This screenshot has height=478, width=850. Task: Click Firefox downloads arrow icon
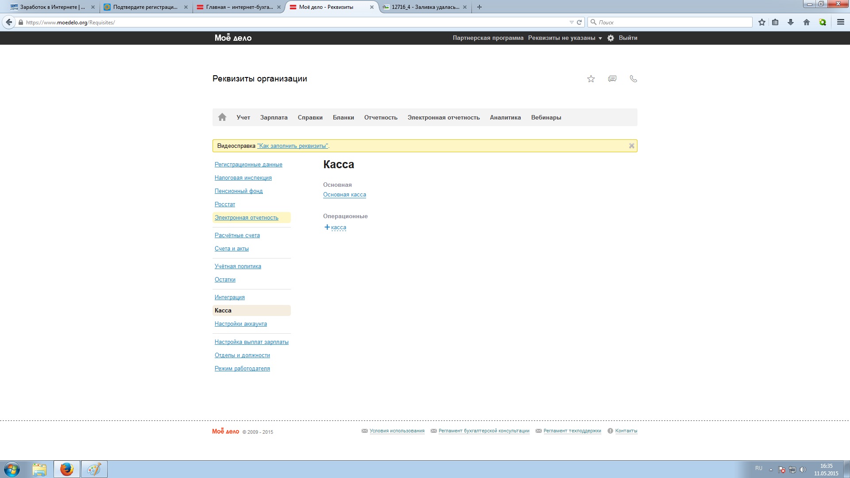(x=791, y=22)
